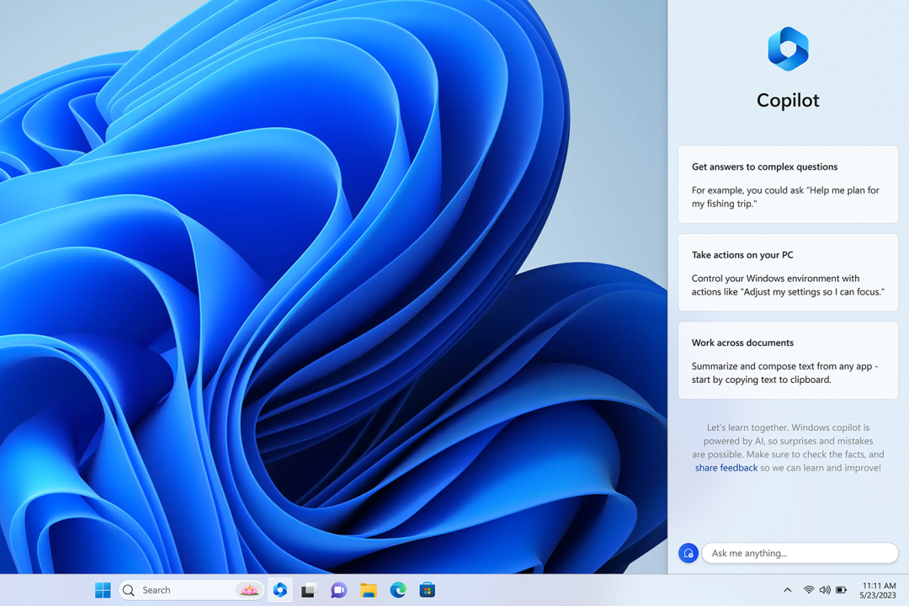
Task: Open Task View from the taskbar
Action: coord(309,590)
